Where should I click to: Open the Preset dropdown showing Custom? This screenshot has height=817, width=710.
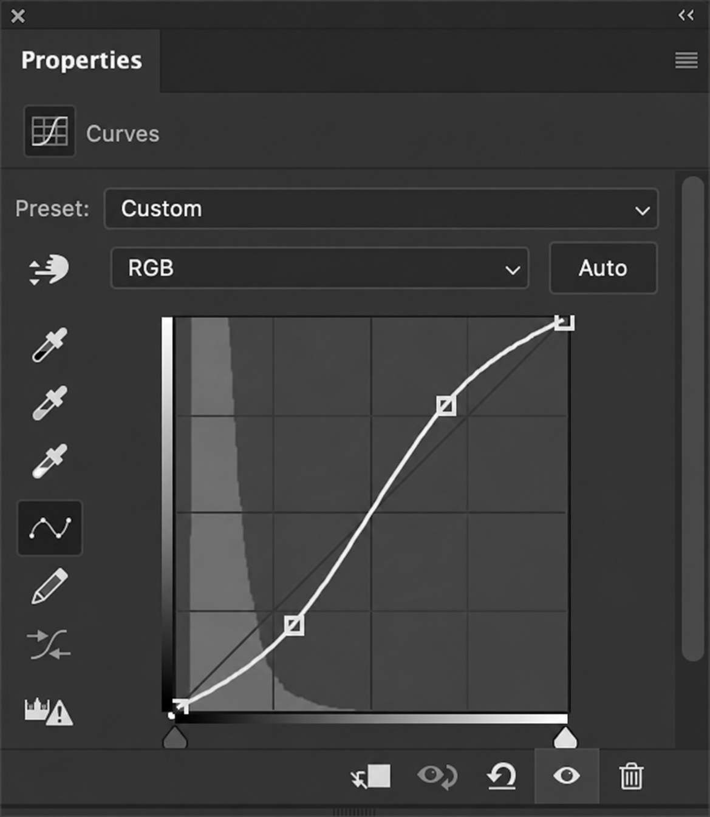[x=381, y=209]
